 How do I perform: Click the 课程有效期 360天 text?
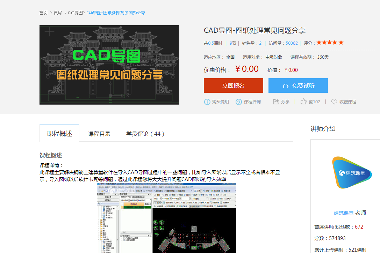coord(309,57)
